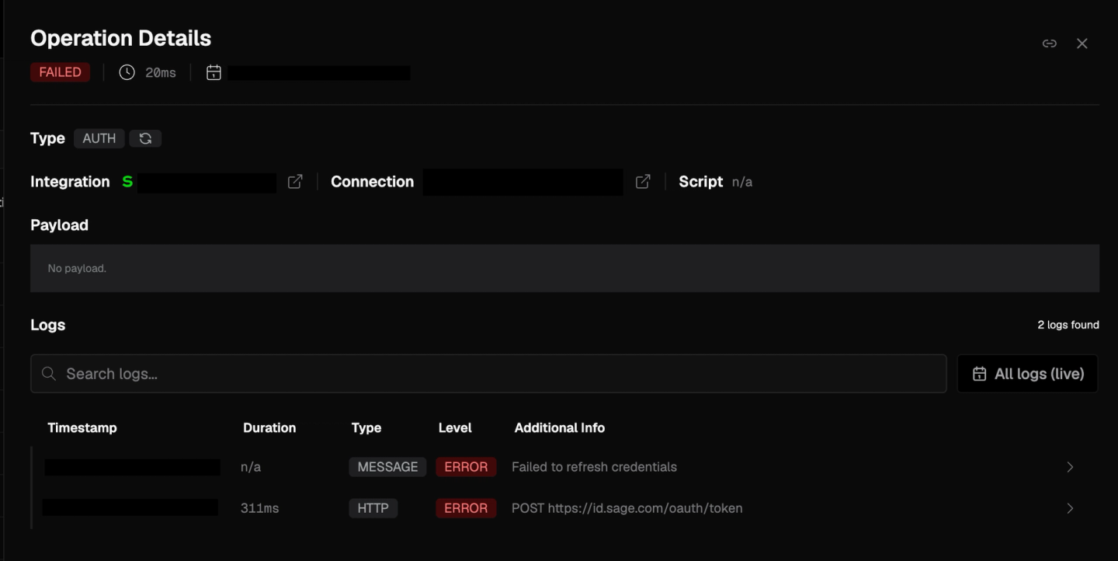This screenshot has height=561, width=1118.
Task: Click the MESSAGE type badge
Action: coord(387,467)
